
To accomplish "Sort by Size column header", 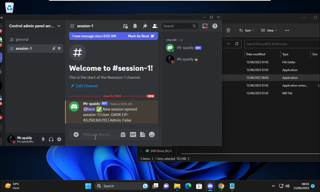I will pos(315,54).
